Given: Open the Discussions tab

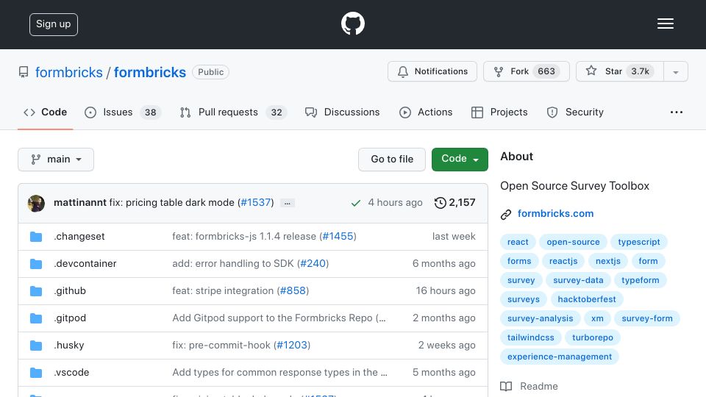Looking at the screenshot, I should click(x=342, y=112).
